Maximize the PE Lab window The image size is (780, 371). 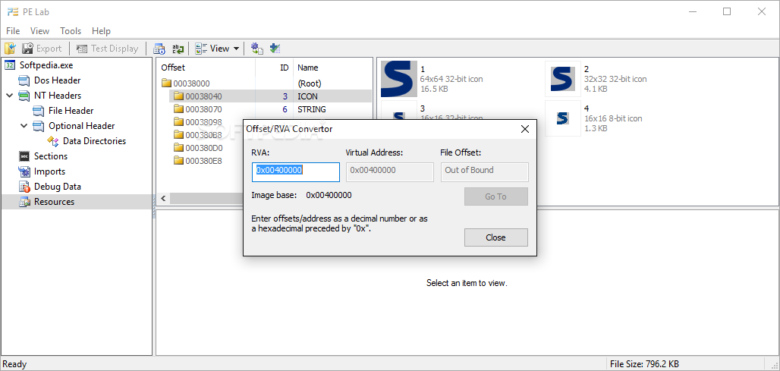click(728, 11)
